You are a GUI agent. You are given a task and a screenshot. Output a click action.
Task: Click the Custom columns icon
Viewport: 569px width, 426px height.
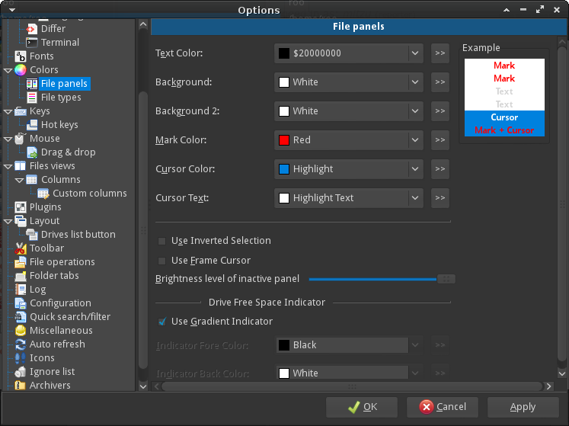43,194
